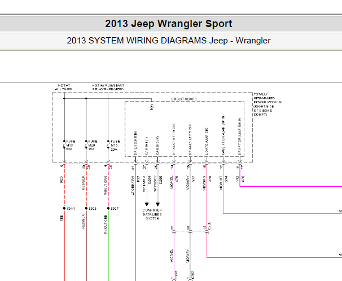Image resolution: width=342 pixels, height=281 pixels.
Task: Click the 'C200' connector label
Action: pyautogui.click(x=209, y=226)
